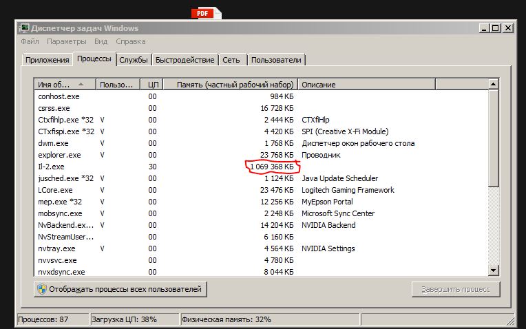Click the Процессов: 87 status entry
Screen dimensions: 526x329
pyautogui.click(x=52, y=319)
